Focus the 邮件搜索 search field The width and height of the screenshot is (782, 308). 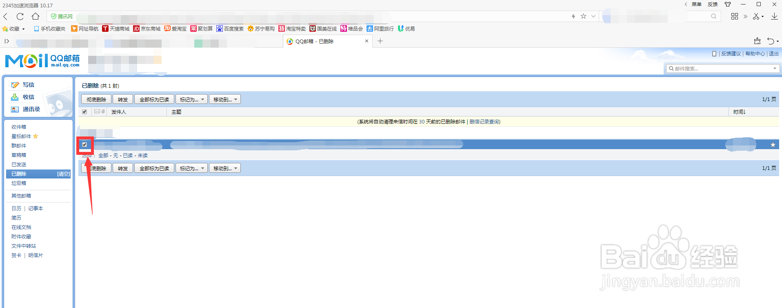pyautogui.click(x=722, y=68)
